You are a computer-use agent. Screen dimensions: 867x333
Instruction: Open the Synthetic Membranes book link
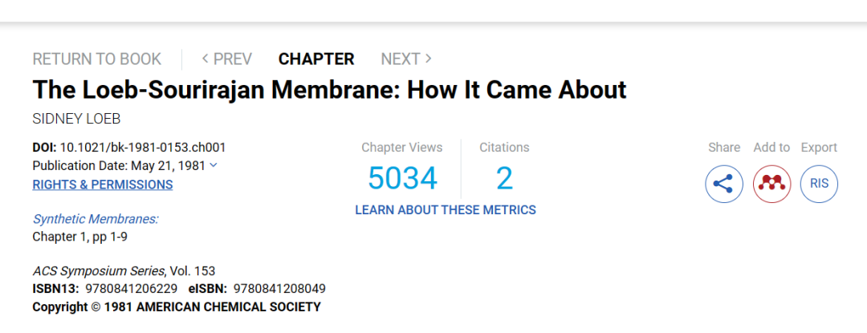(x=95, y=218)
